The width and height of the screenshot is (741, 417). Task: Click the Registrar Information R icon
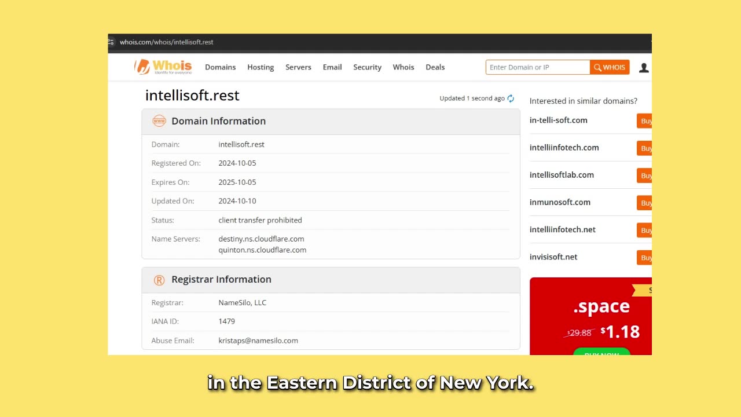[x=159, y=280]
